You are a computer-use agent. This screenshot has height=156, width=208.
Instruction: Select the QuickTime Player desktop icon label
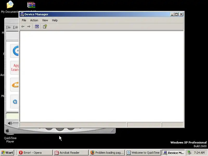[10, 140]
